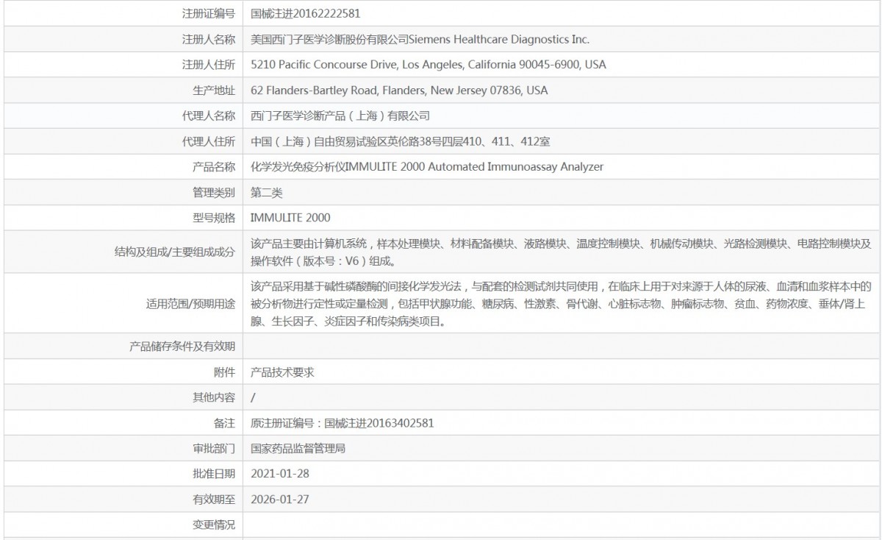Click the 批准日期 label

(x=214, y=473)
